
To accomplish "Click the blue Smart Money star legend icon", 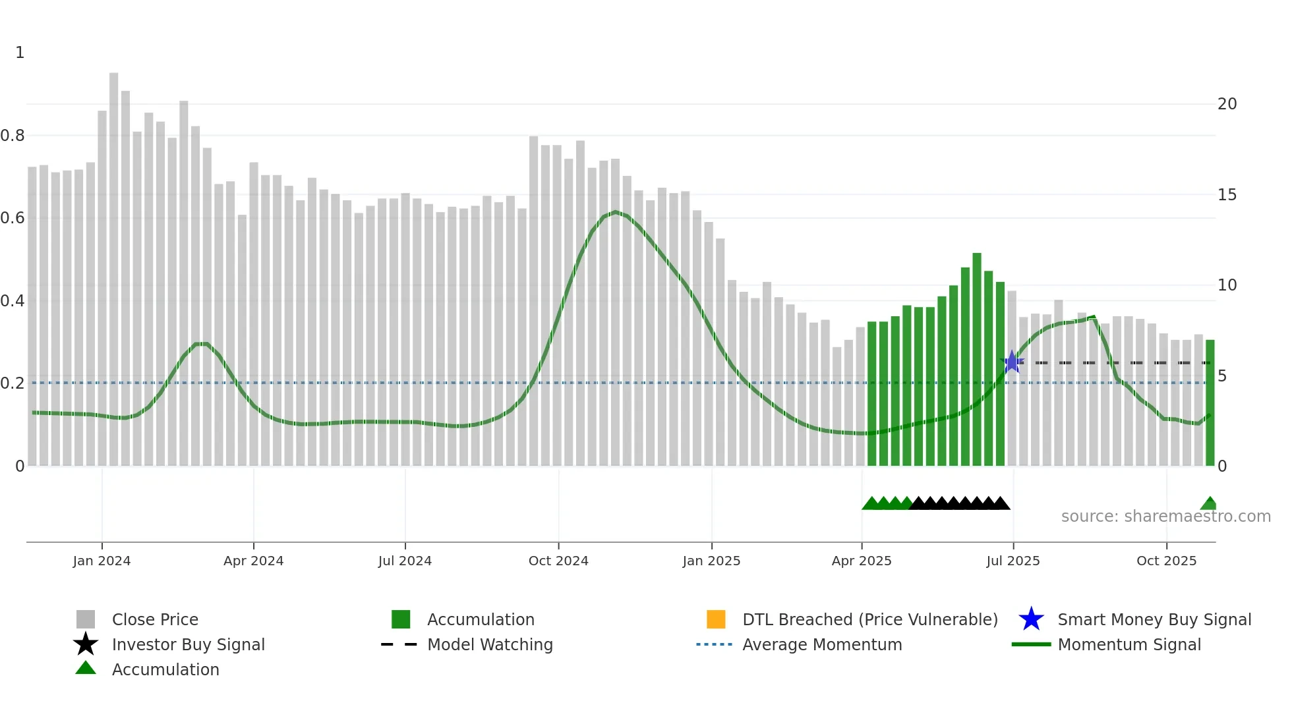I will pyautogui.click(x=1031, y=619).
